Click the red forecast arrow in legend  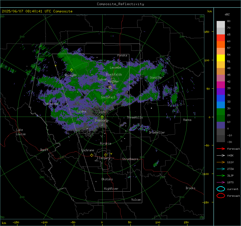(221, 149)
